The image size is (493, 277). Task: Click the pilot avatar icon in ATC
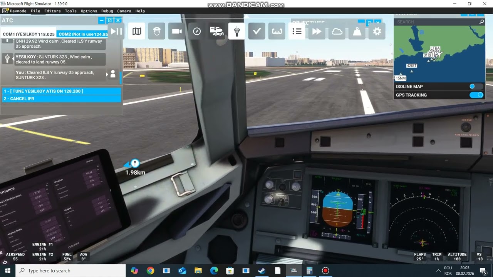pos(113,74)
